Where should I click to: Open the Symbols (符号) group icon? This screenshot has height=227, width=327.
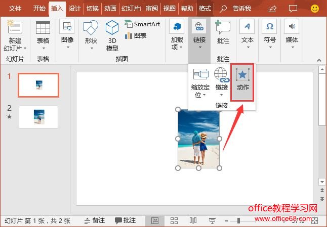coord(269,26)
